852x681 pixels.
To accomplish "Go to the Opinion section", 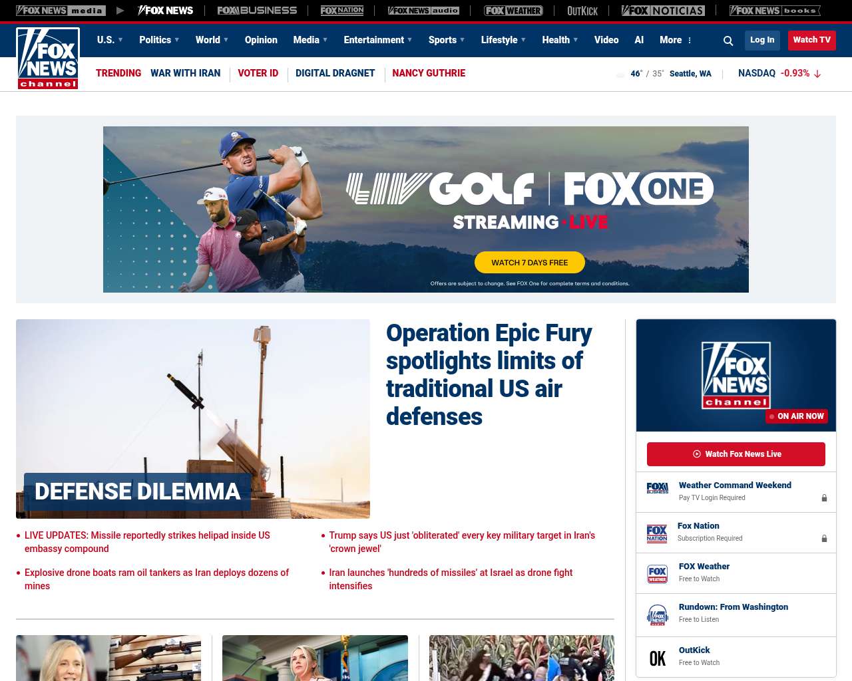I will click(x=261, y=40).
